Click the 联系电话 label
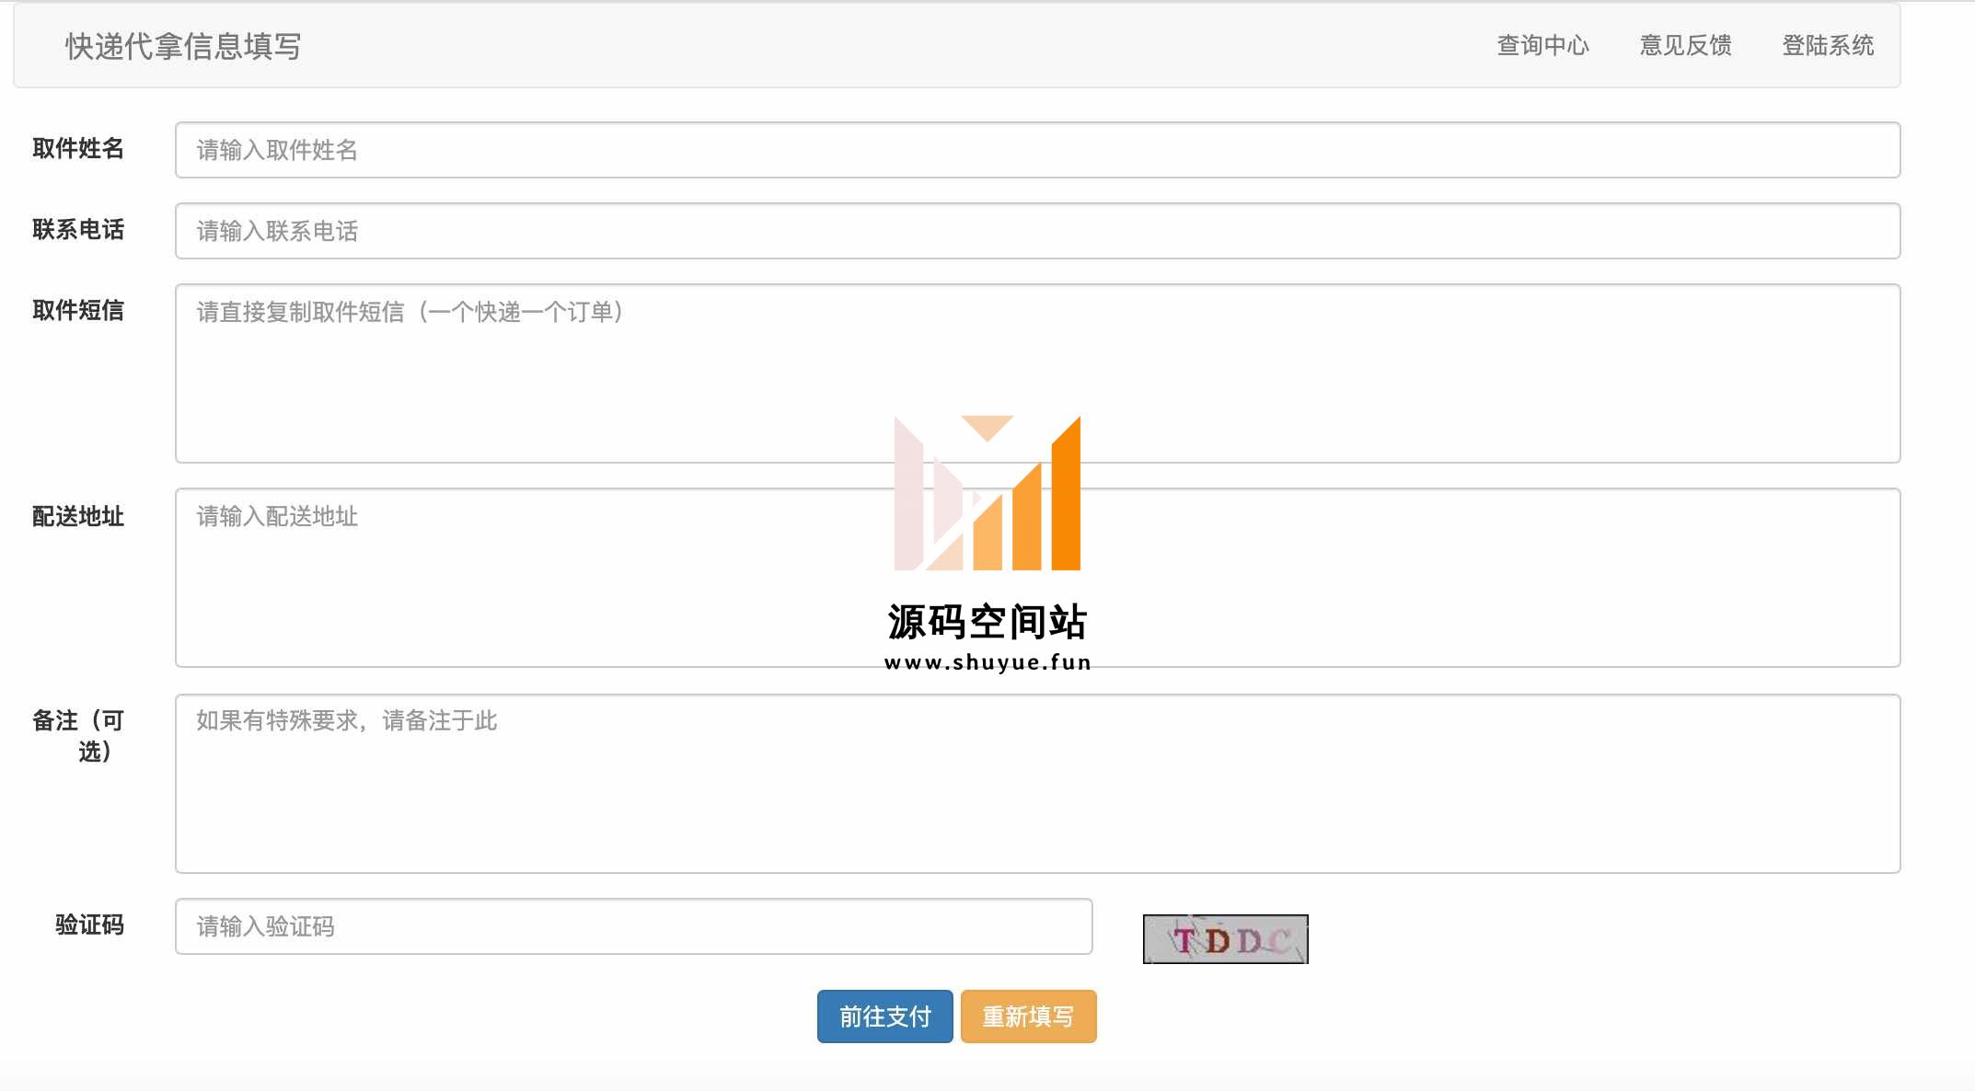Screen dimensions: 1975x1091 [x=78, y=229]
